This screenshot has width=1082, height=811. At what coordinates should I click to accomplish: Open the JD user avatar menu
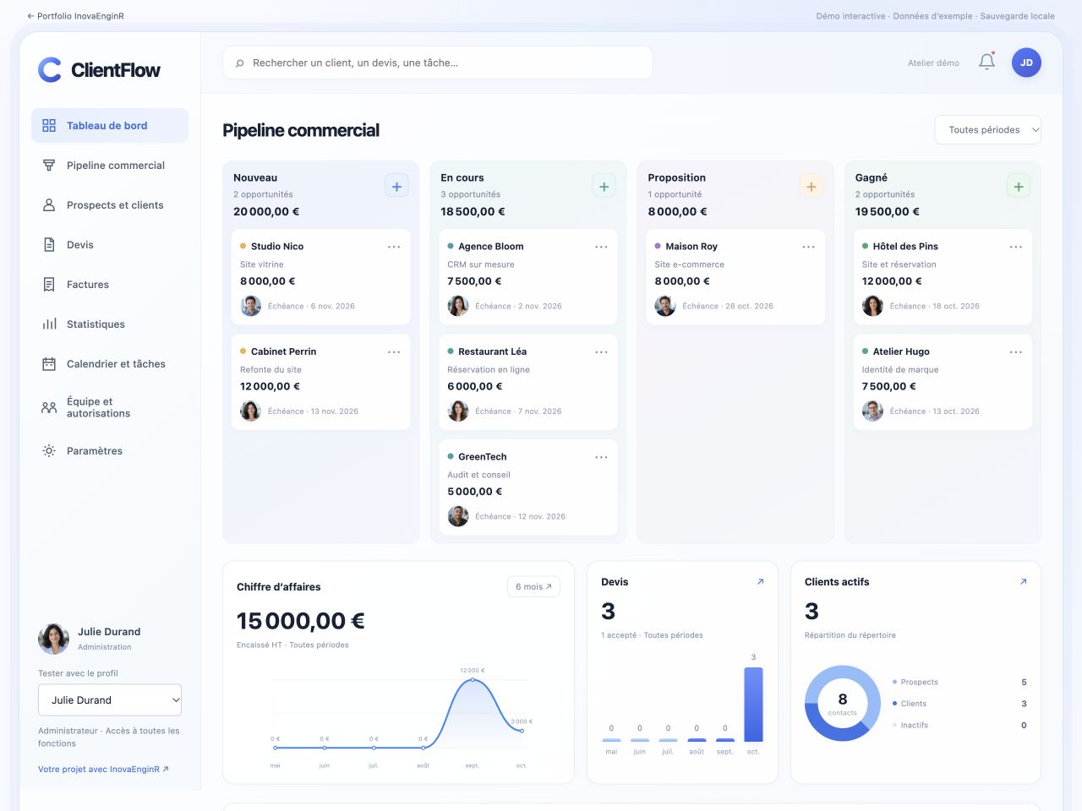[x=1026, y=63]
